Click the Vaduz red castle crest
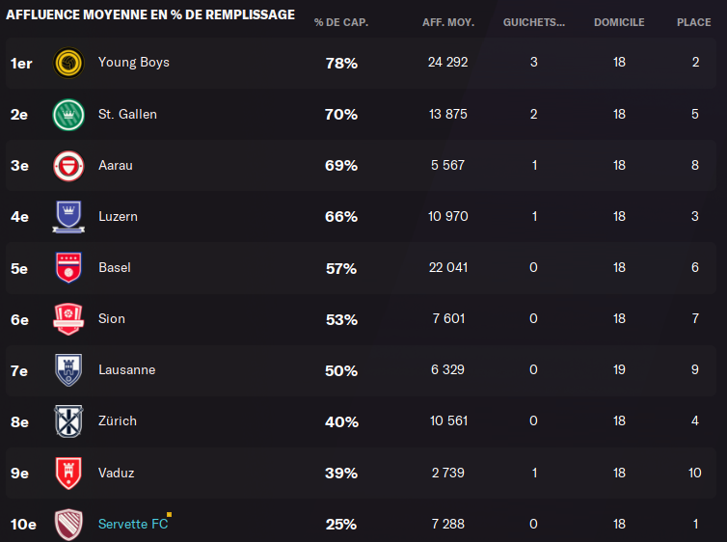 click(68, 473)
